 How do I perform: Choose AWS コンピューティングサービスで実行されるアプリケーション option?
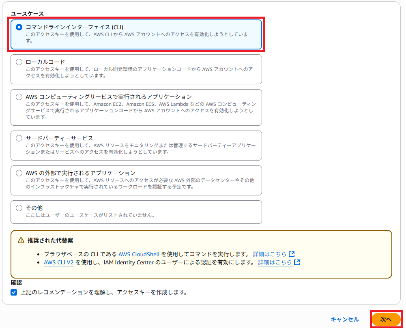[x=19, y=97]
